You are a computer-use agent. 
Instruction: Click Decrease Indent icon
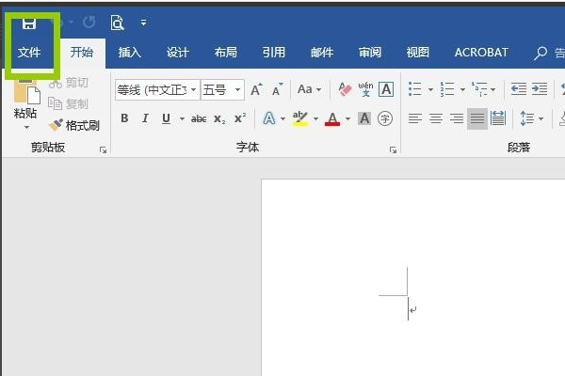(519, 89)
